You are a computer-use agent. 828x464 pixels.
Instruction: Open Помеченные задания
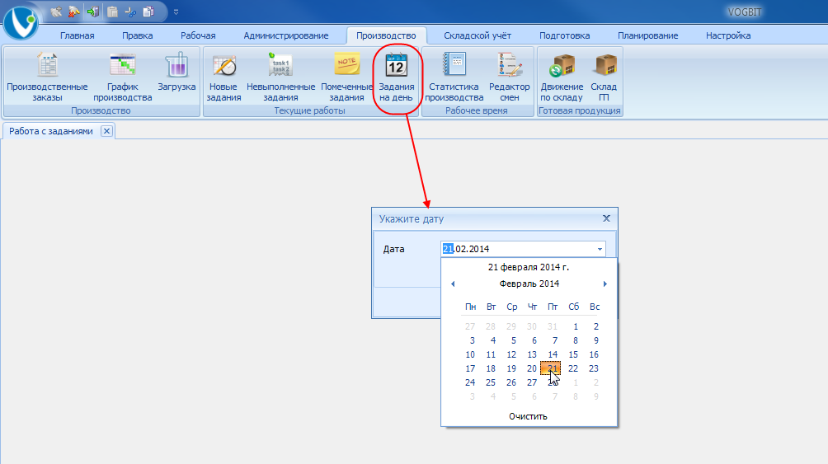346,77
